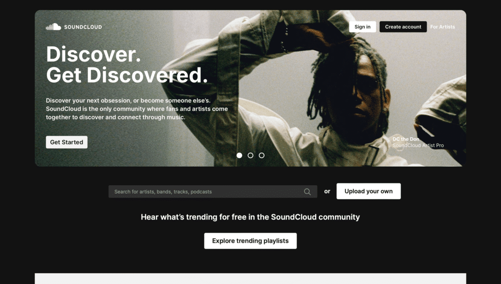Image resolution: width=501 pixels, height=284 pixels.
Task: Click the hero description paragraph text
Action: point(137,109)
